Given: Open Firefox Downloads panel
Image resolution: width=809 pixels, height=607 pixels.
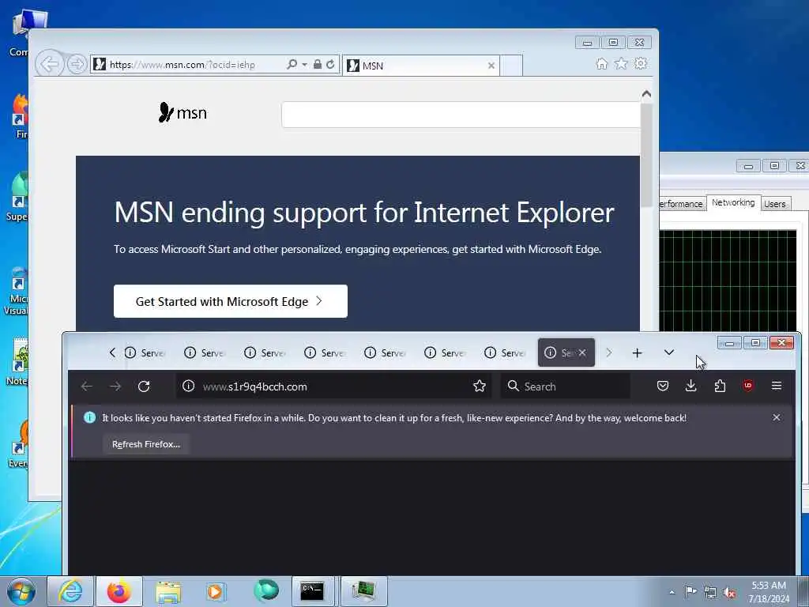Looking at the screenshot, I should pos(691,386).
